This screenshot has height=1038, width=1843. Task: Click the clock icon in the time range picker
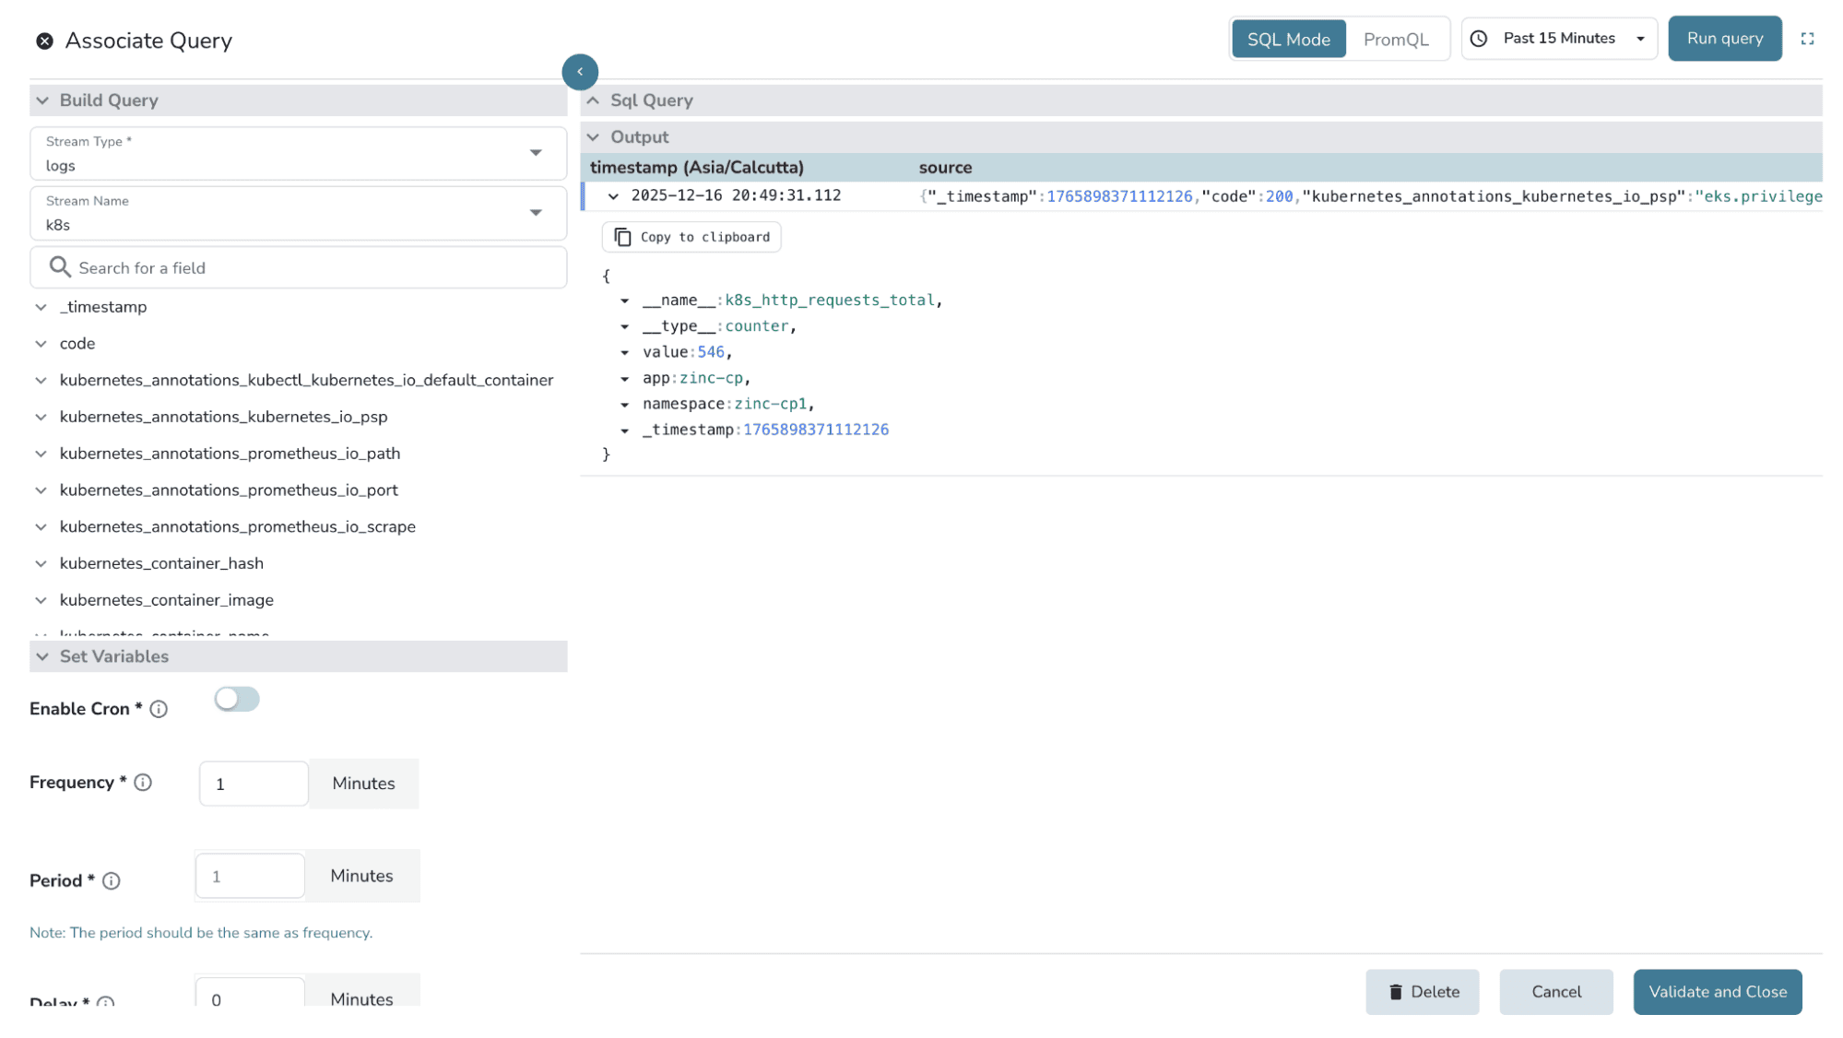[x=1479, y=38]
